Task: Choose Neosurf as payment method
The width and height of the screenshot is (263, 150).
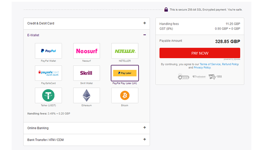Action: pos(87,51)
